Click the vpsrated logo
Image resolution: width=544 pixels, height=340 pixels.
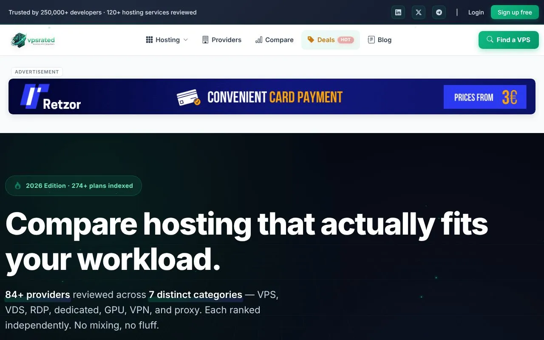click(x=33, y=40)
